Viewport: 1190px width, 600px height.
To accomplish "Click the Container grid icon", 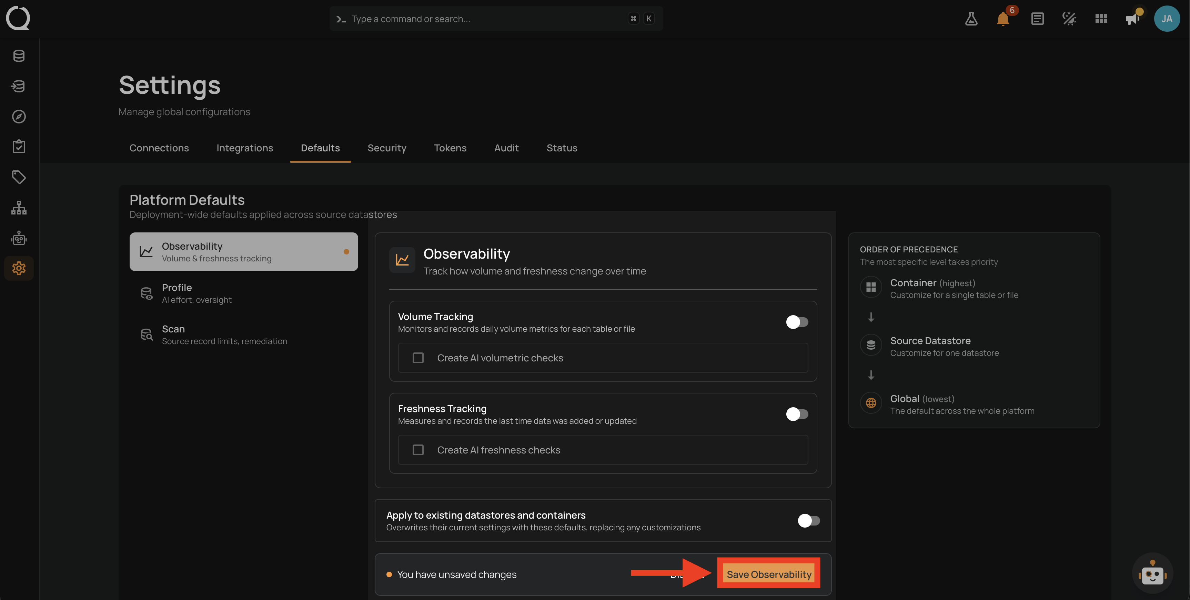I will [x=871, y=287].
